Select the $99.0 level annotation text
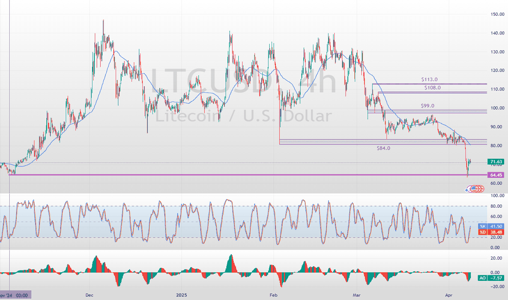The height and width of the screenshot is (300, 508). click(x=427, y=106)
